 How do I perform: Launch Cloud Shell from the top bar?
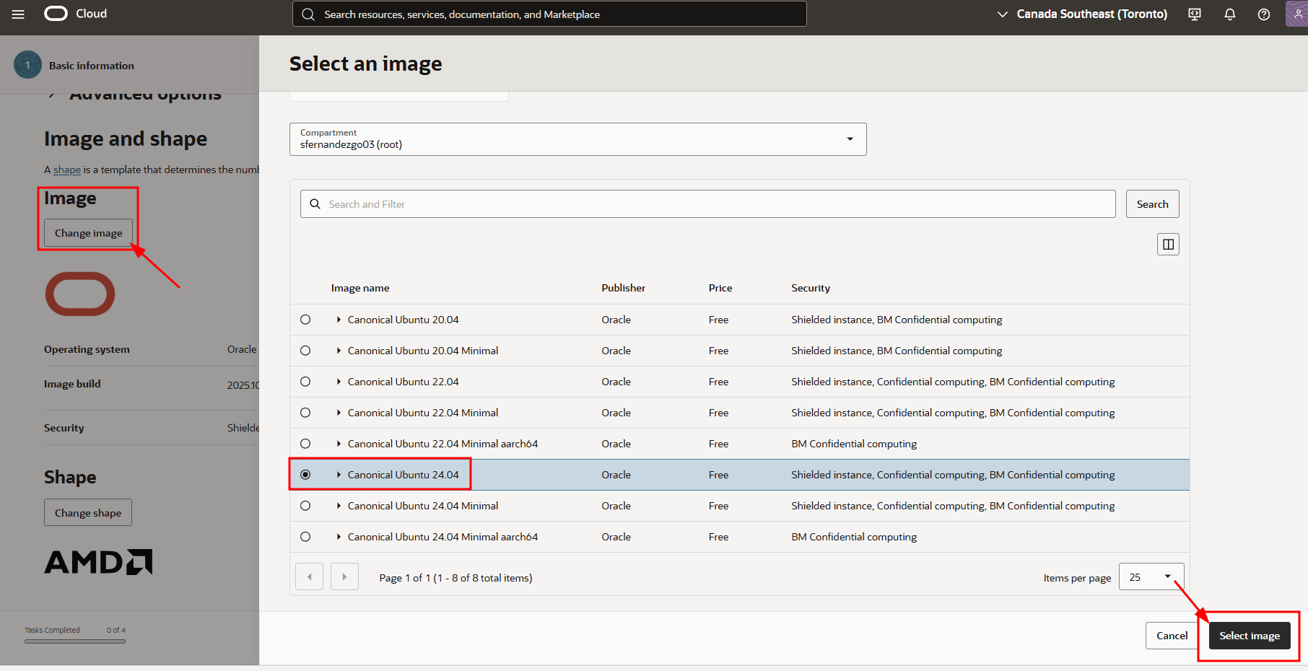[1194, 14]
